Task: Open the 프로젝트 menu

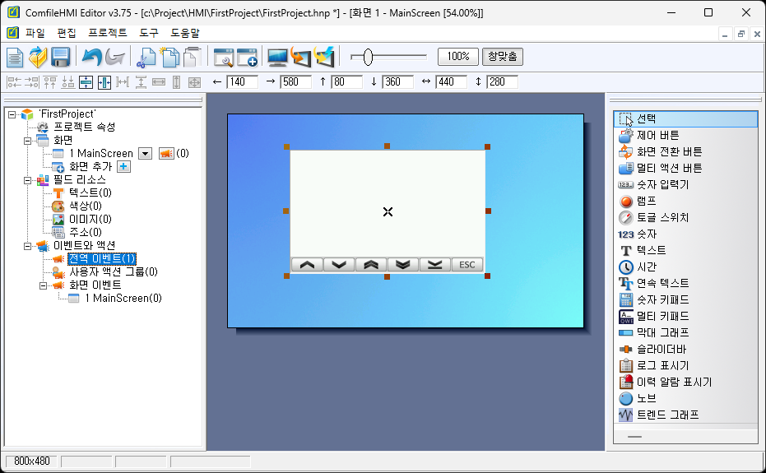Action: (108, 33)
